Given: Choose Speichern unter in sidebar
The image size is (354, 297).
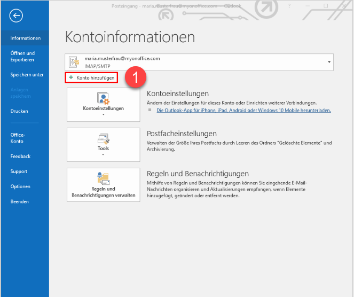Looking at the screenshot, I should (x=27, y=75).
